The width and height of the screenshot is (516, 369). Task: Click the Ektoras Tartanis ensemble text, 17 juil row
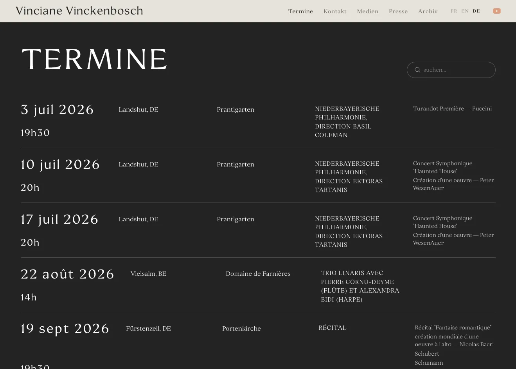coord(349,232)
